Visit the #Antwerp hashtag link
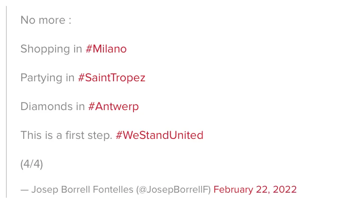 pos(113,106)
